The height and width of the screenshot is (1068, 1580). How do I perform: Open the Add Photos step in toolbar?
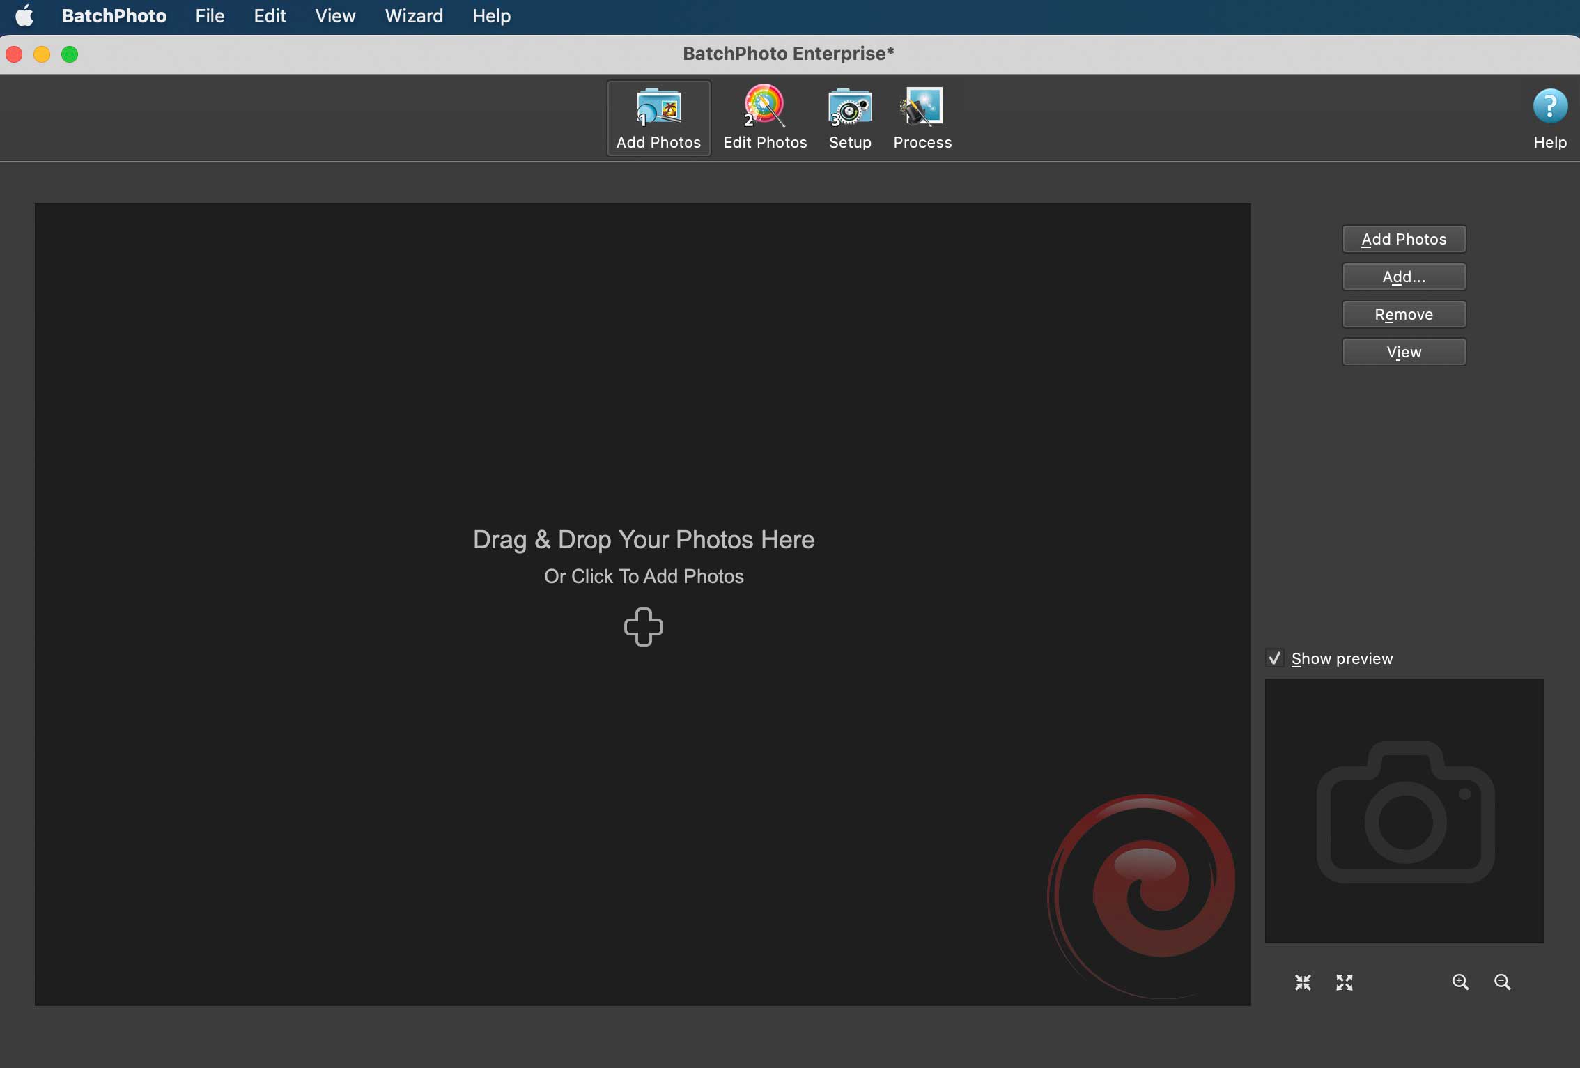[x=658, y=118]
